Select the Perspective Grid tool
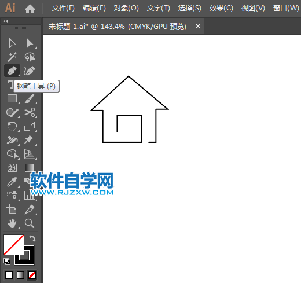Image resolution: width=301 pixels, height=283 pixels. pos(30,154)
